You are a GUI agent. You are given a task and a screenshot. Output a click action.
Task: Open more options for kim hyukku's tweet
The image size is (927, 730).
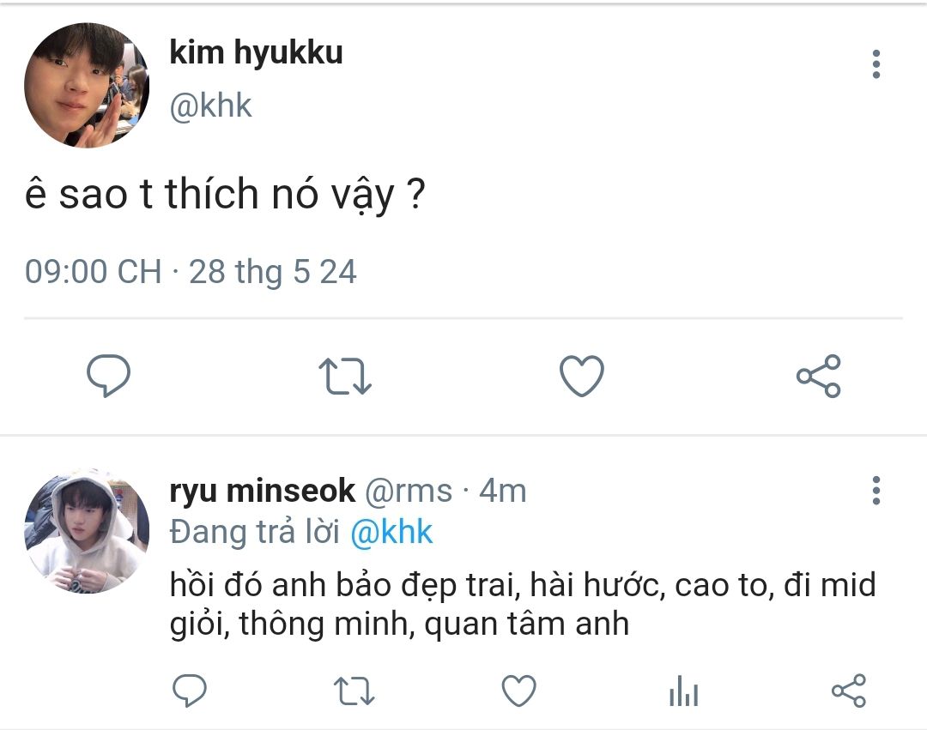pyautogui.click(x=875, y=64)
